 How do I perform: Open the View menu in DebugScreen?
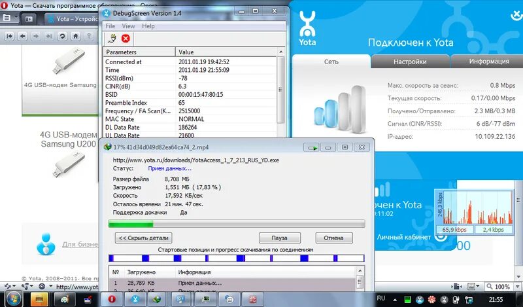pos(128,26)
